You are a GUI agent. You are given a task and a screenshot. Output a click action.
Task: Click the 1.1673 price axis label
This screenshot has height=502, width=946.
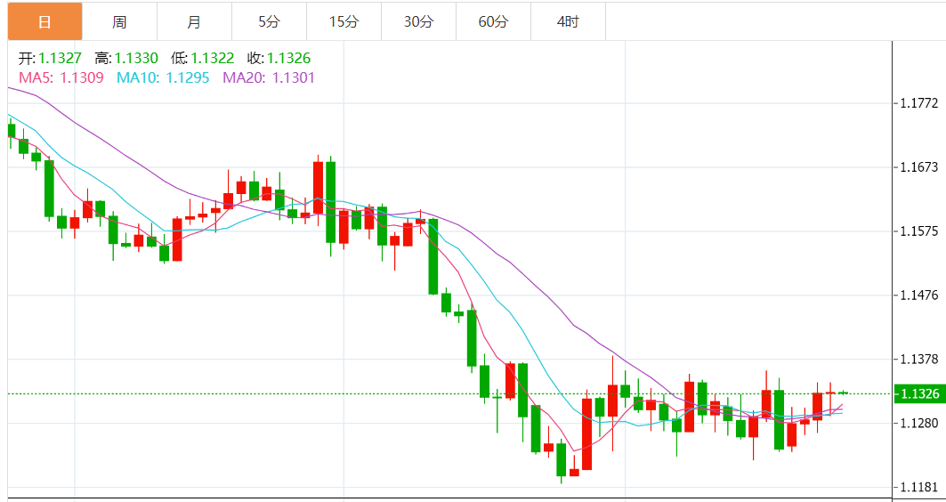919,167
